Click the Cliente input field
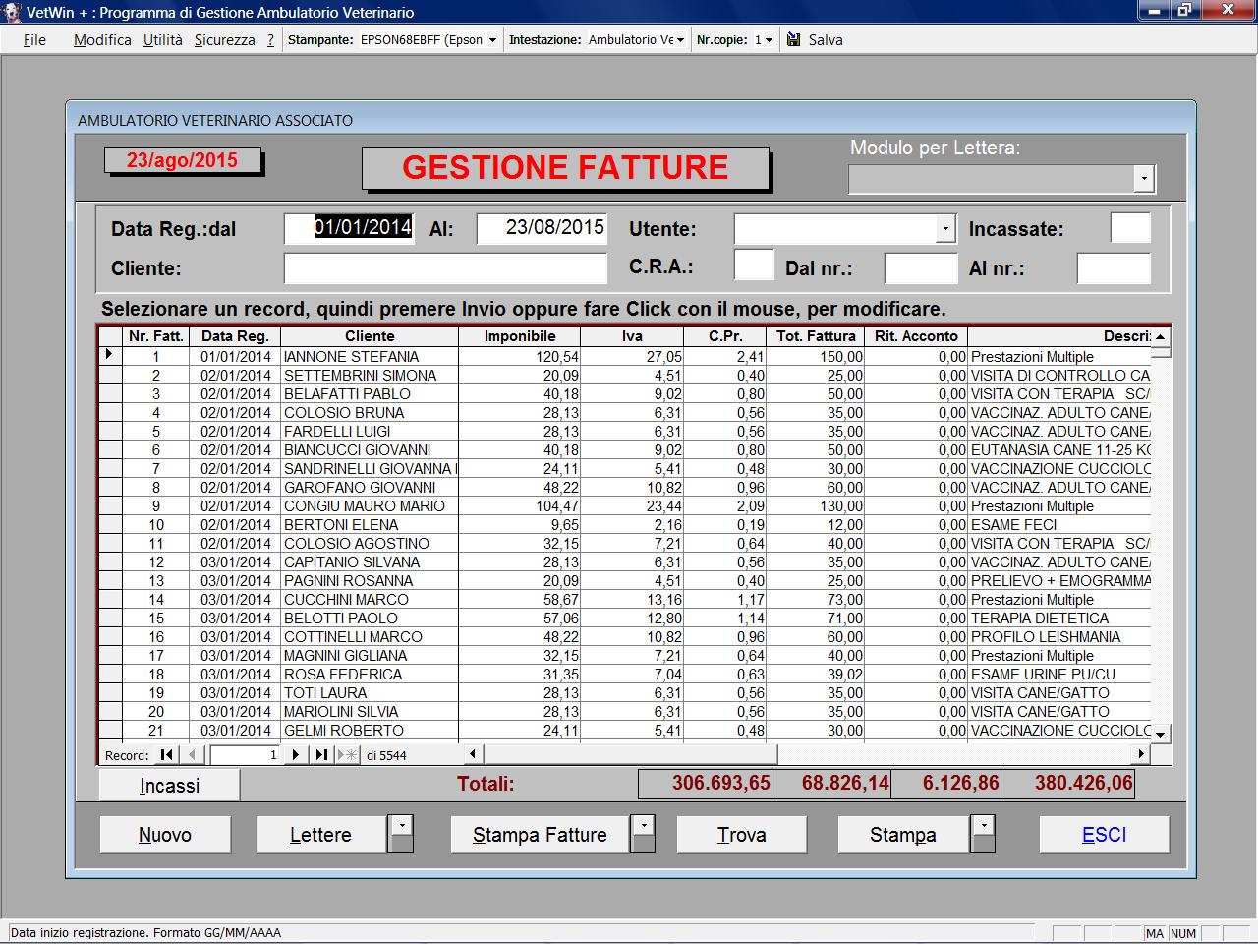Viewport: 1258px width, 944px height. coord(445,268)
